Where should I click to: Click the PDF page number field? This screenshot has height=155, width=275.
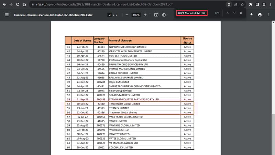click(x=110, y=15)
